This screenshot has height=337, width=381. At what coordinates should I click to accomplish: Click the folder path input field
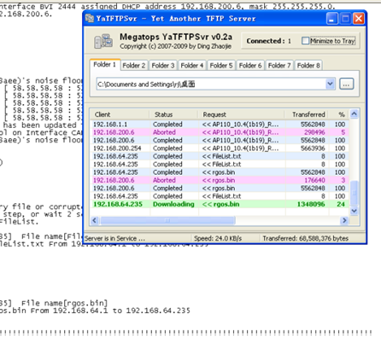[x=211, y=84]
